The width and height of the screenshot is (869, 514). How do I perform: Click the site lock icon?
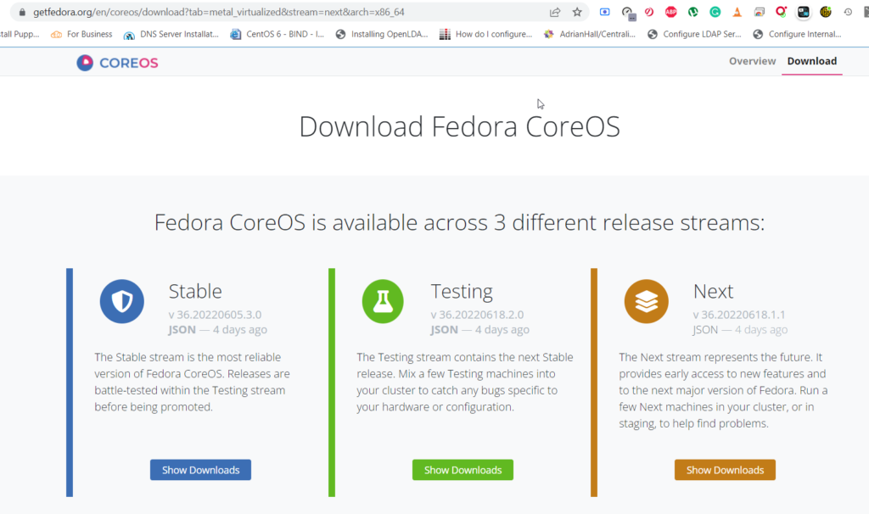pyautogui.click(x=22, y=12)
